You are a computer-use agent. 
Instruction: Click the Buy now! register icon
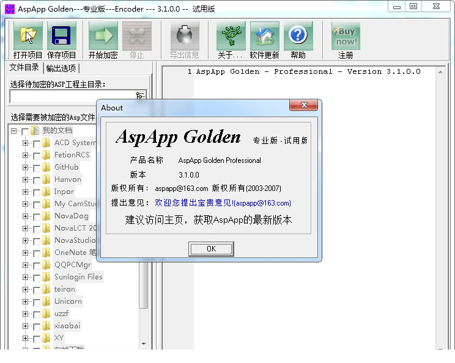click(x=346, y=36)
